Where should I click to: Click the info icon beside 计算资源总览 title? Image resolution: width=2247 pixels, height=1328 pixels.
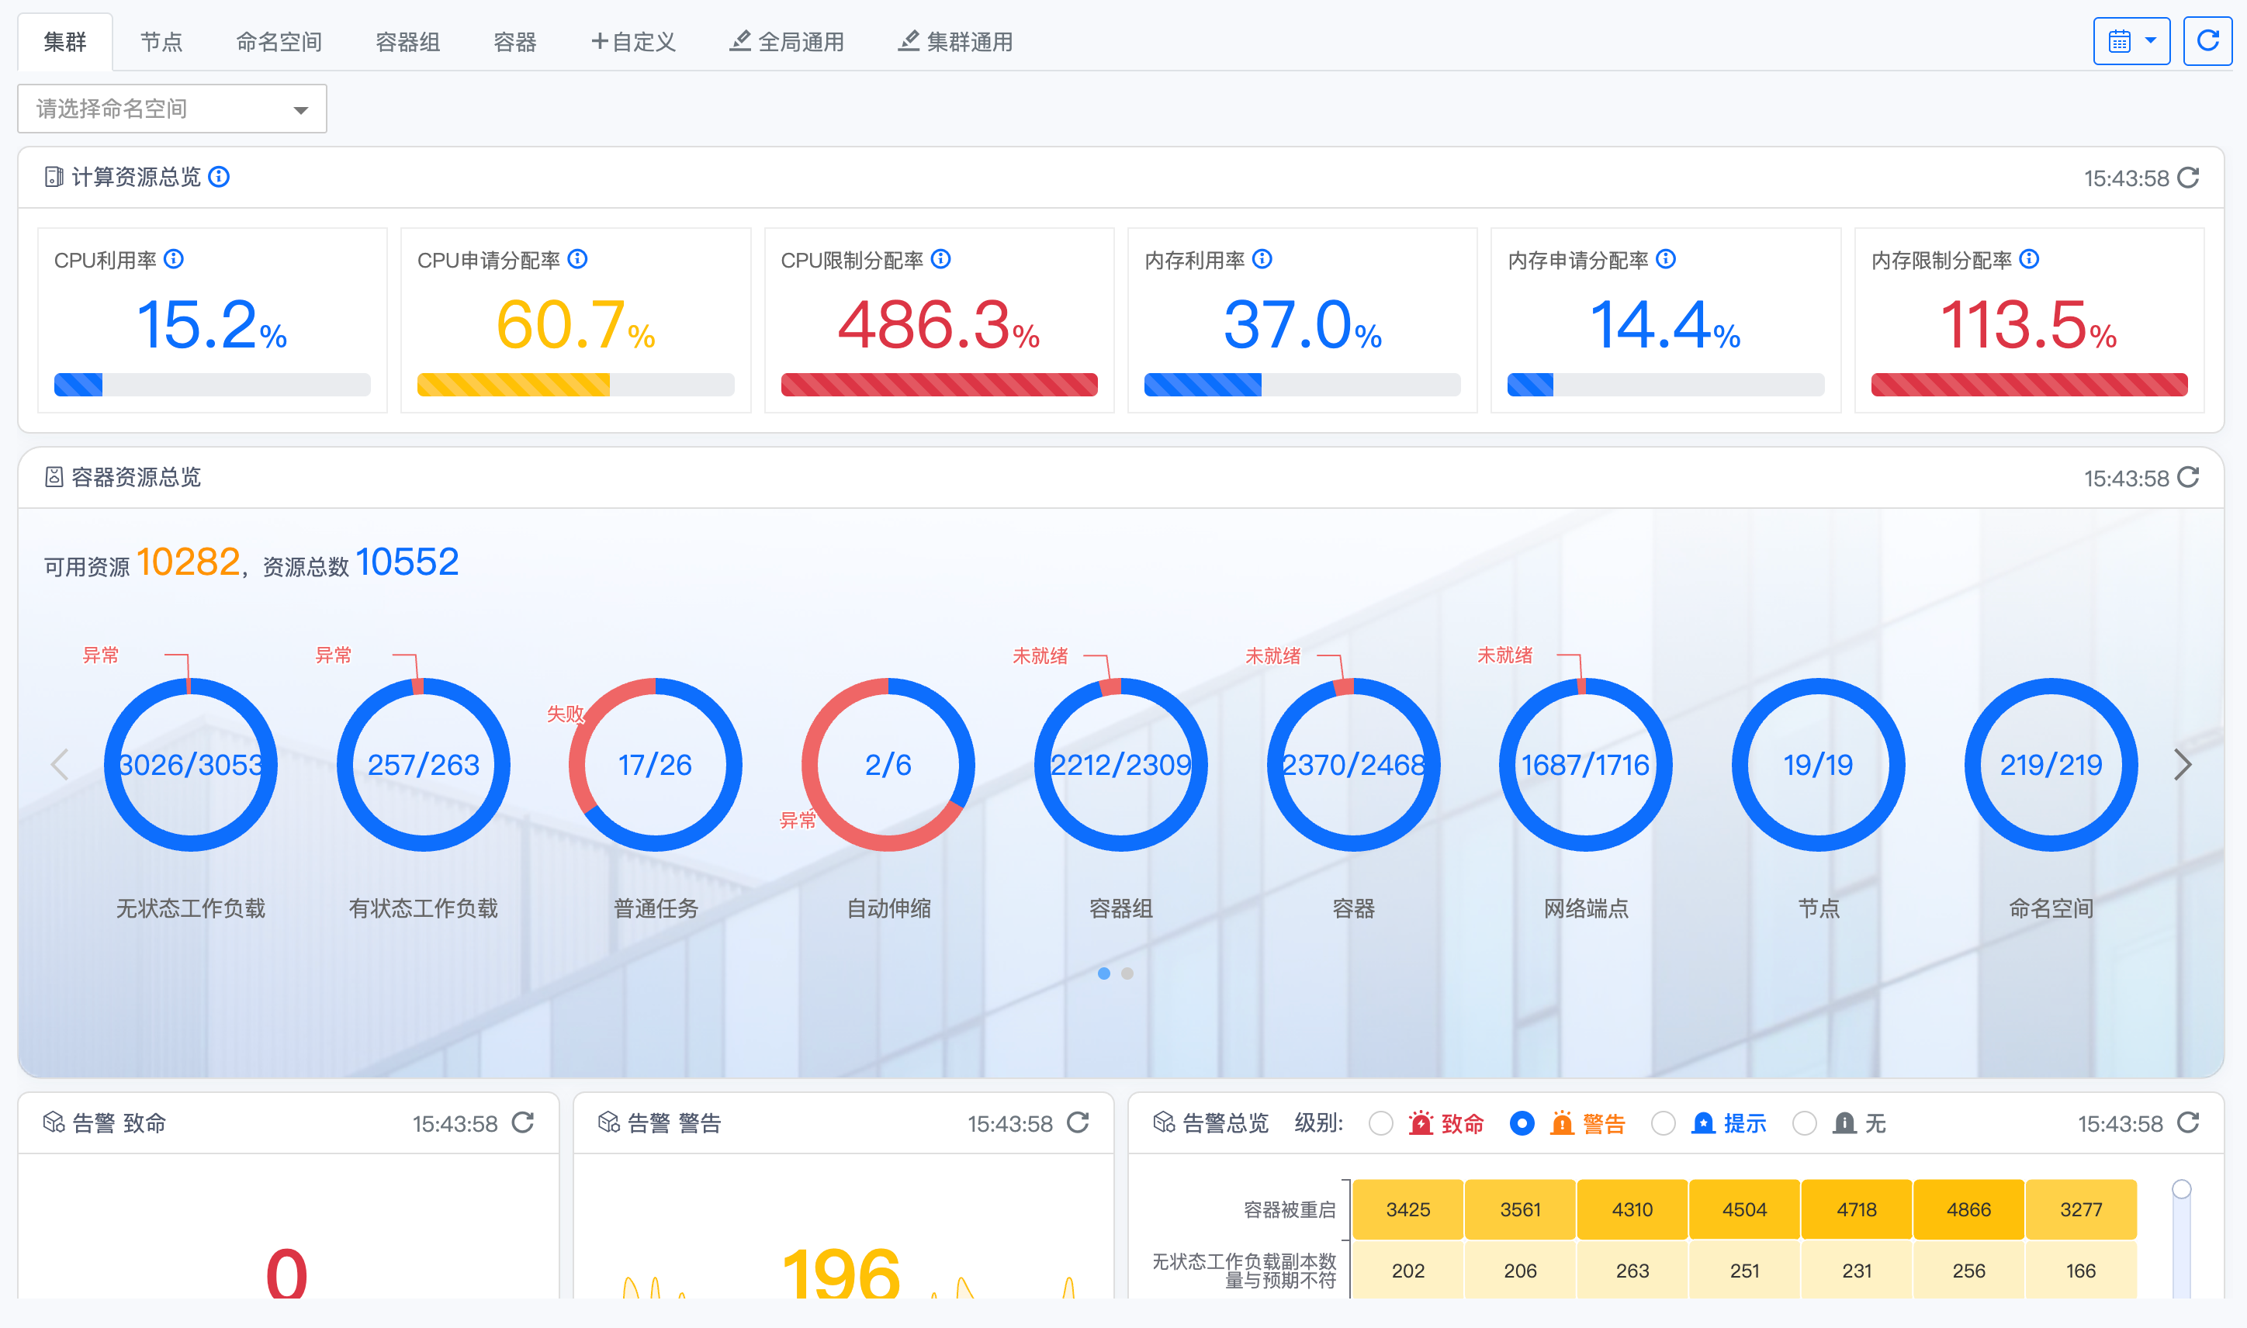pos(220,176)
